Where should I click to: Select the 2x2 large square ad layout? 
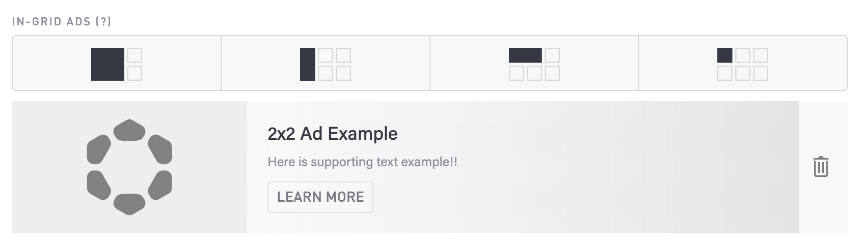(117, 64)
